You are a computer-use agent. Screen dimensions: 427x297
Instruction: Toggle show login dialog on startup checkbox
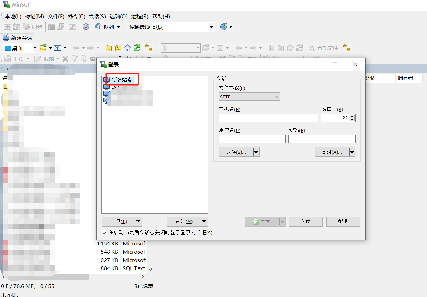coord(105,233)
